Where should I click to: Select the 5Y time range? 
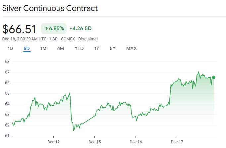pyautogui.click(x=113, y=49)
